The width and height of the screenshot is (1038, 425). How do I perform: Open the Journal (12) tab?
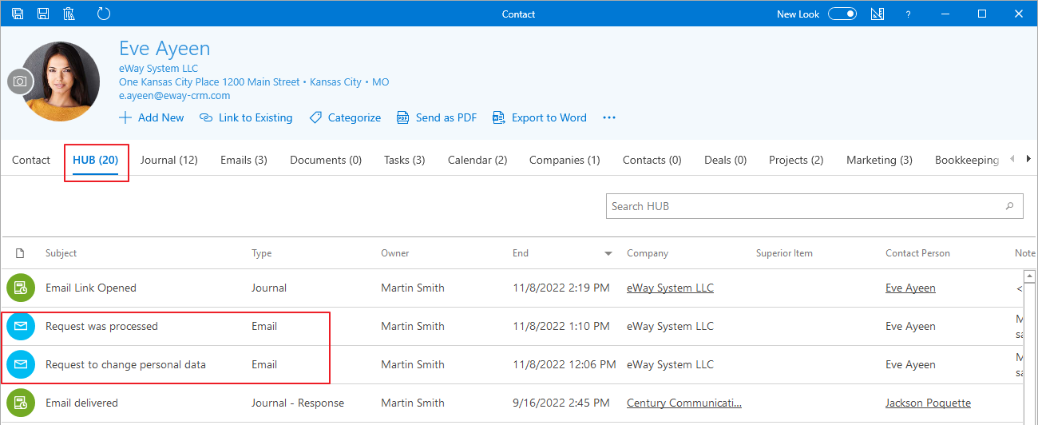click(169, 160)
